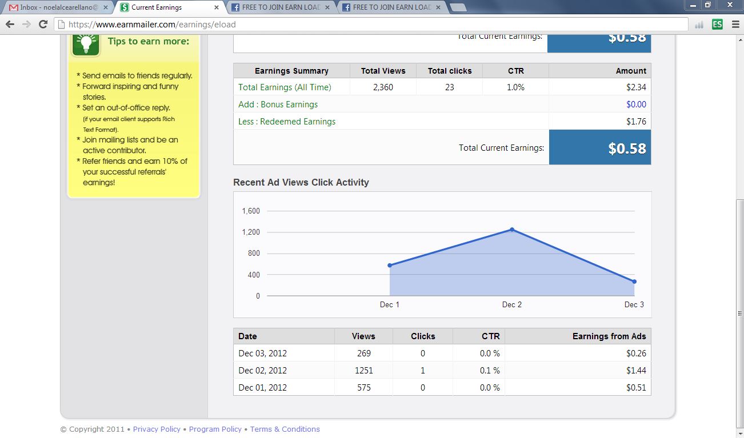Select the 1.0% CTR value
Viewport: 744px width, 438px height.
coord(515,87)
